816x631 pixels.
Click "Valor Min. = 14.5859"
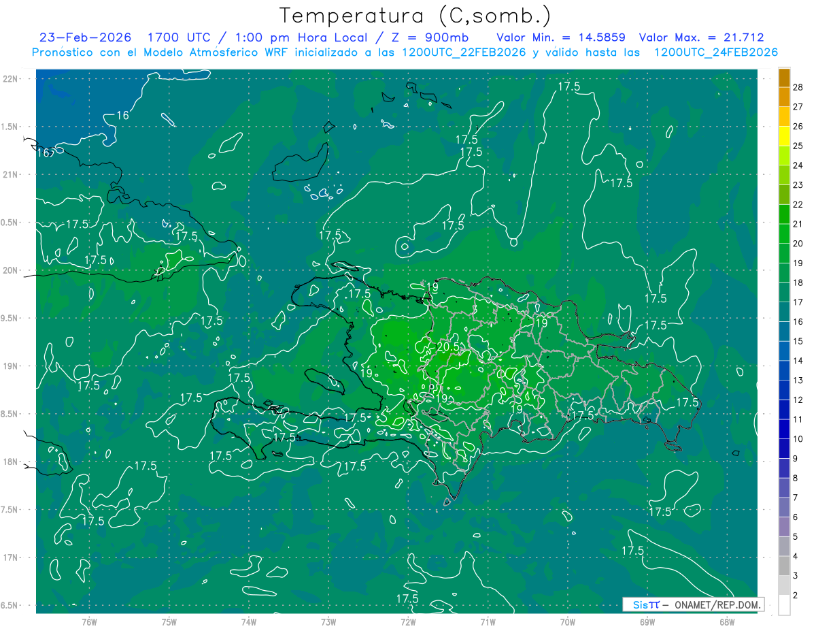(x=561, y=38)
